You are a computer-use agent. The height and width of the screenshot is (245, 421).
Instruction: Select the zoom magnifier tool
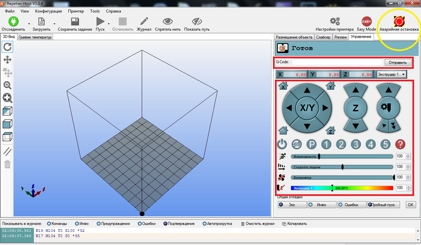click(x=8, y=85)
